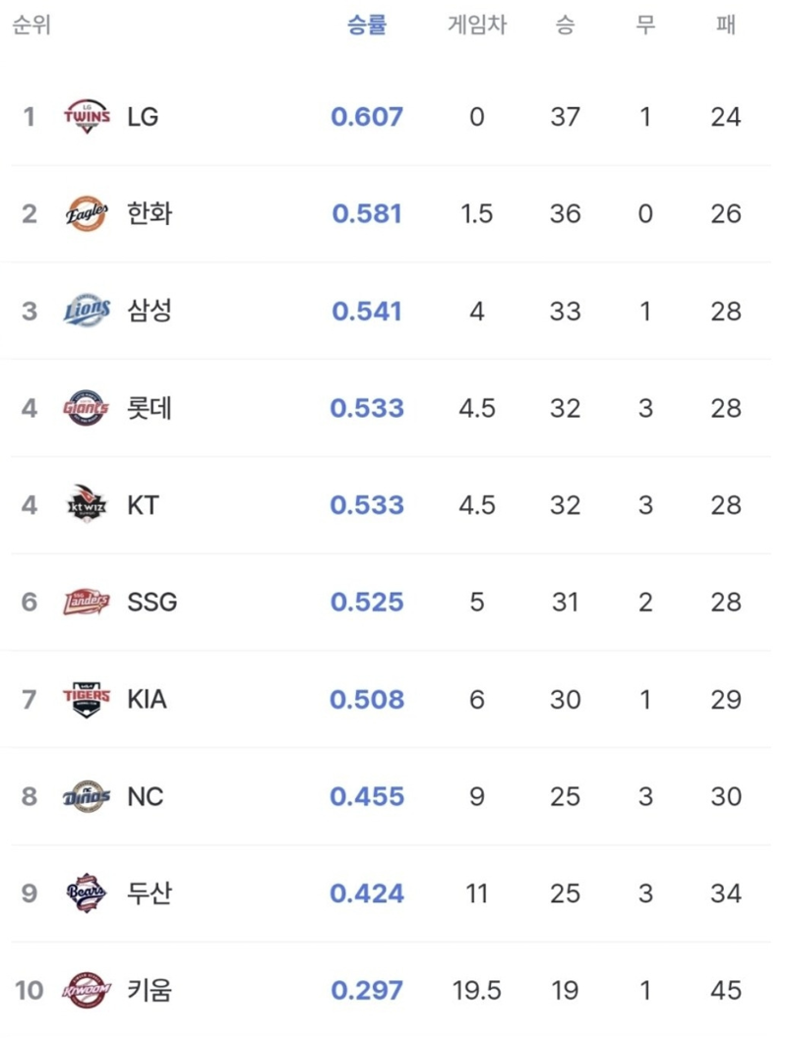This screenshot has height=1038, width=787.
Task: Click the Kiwoom Heroes team logo
Action: tap(87, 991)
